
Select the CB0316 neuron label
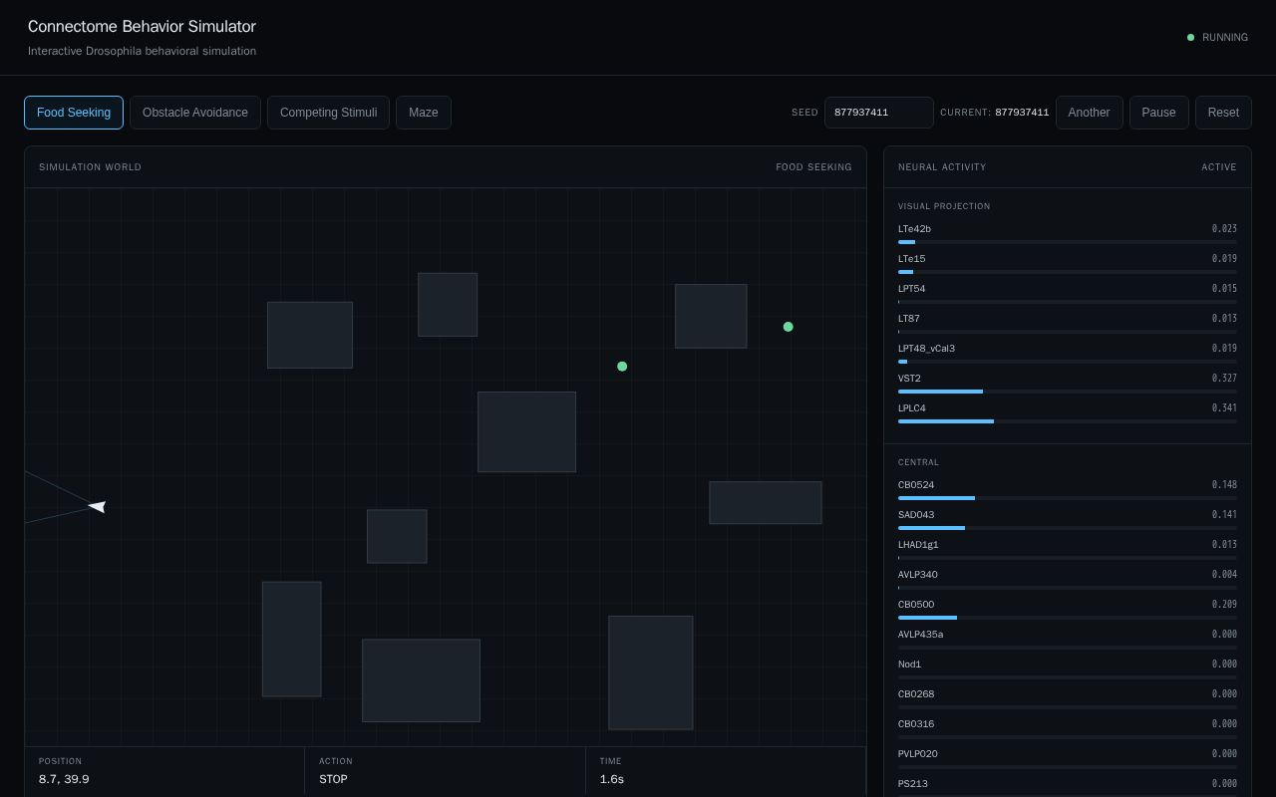pyautogui.click(x=916, y=724)
